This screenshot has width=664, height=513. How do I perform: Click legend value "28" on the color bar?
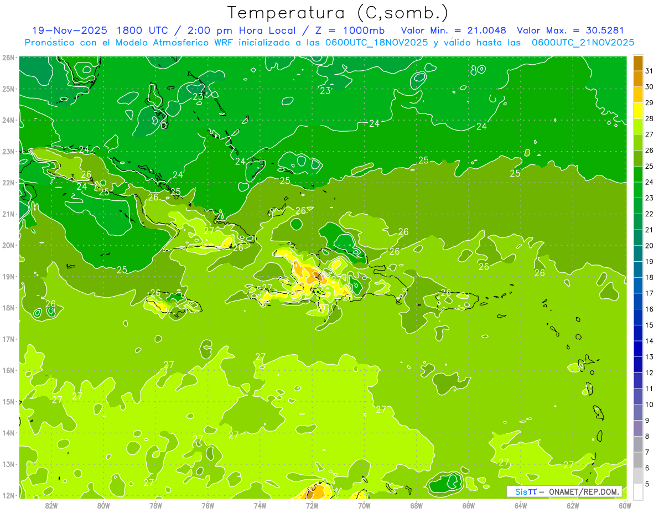pyautogui.click(x=650, y=118)
